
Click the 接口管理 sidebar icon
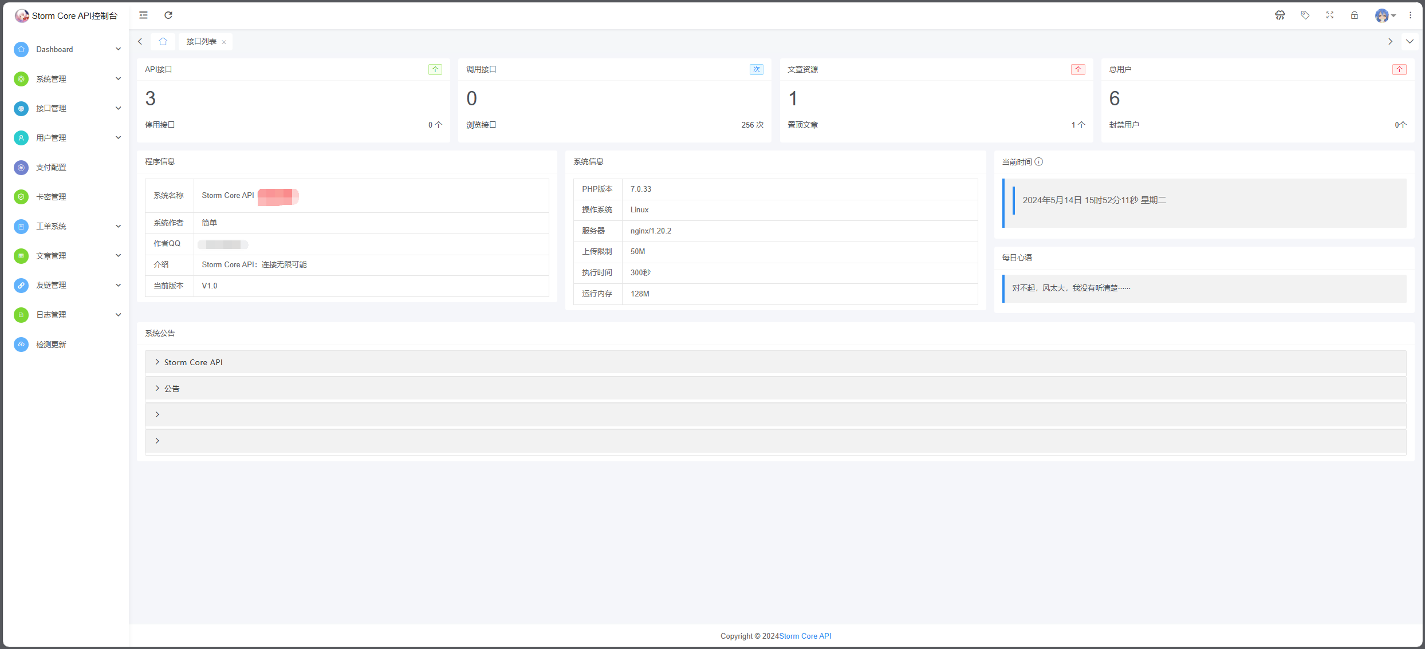click(x=20, y=108)
